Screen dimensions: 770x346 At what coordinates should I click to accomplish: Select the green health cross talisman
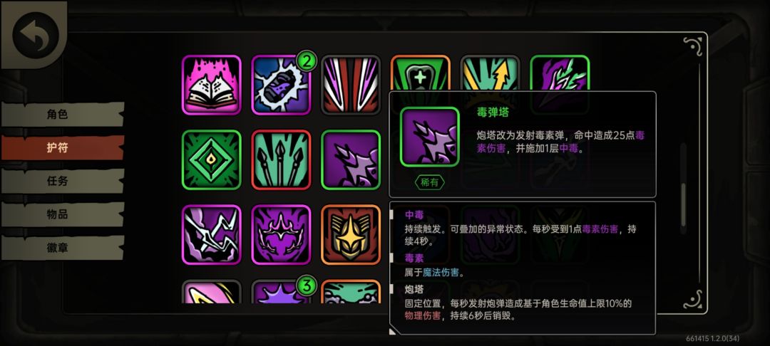[421, 73]
